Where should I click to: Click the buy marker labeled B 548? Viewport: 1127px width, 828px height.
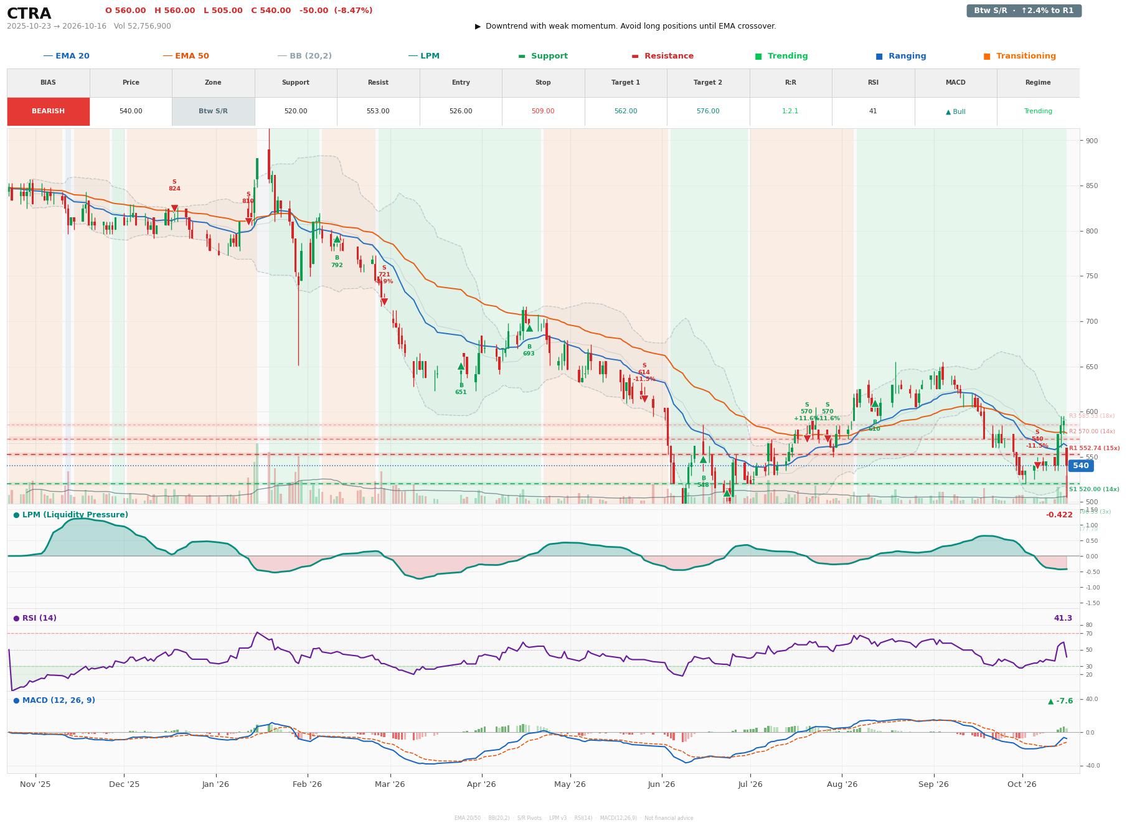coord(703,459)
